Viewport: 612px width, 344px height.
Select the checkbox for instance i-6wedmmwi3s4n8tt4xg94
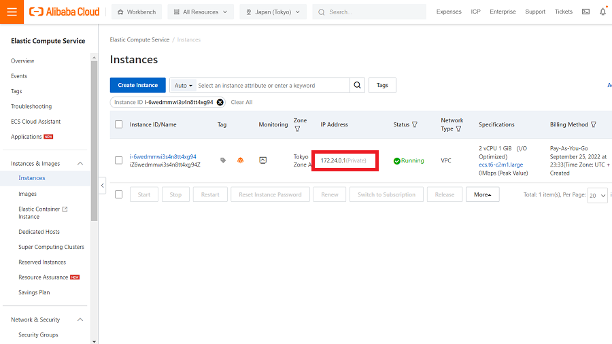pyautogui.click(x=119, y=160)
